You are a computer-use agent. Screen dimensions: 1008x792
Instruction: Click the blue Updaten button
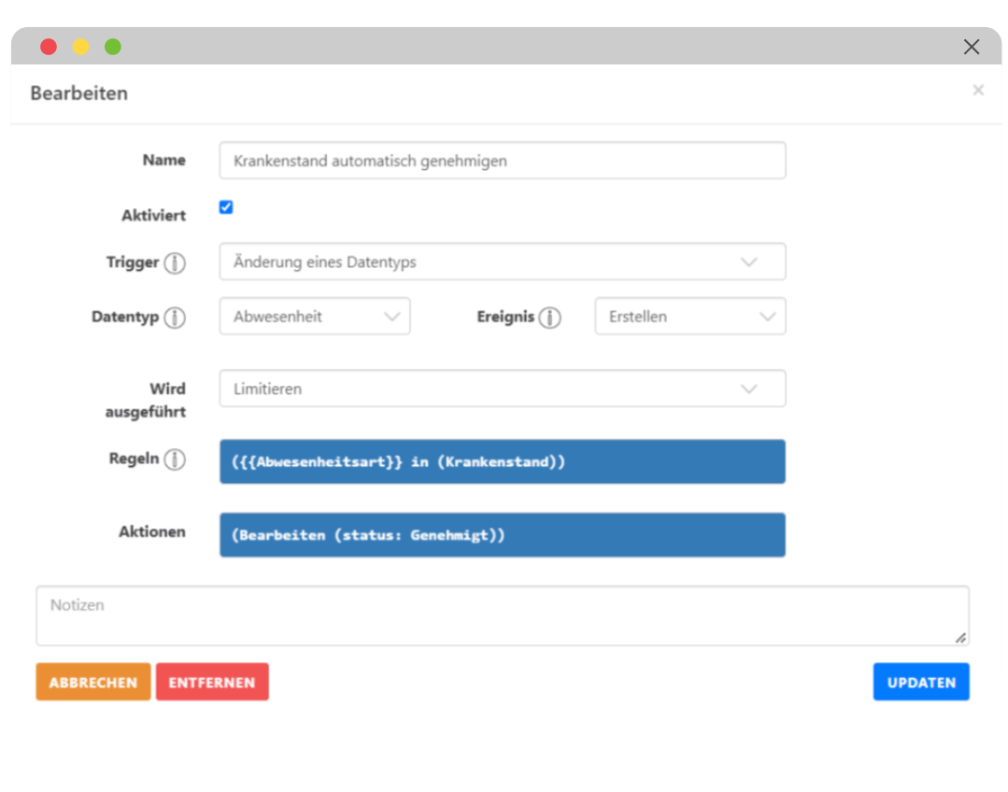(x=920, y=682)
